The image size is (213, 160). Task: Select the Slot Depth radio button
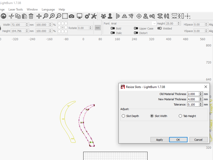(x=123, y=116)
